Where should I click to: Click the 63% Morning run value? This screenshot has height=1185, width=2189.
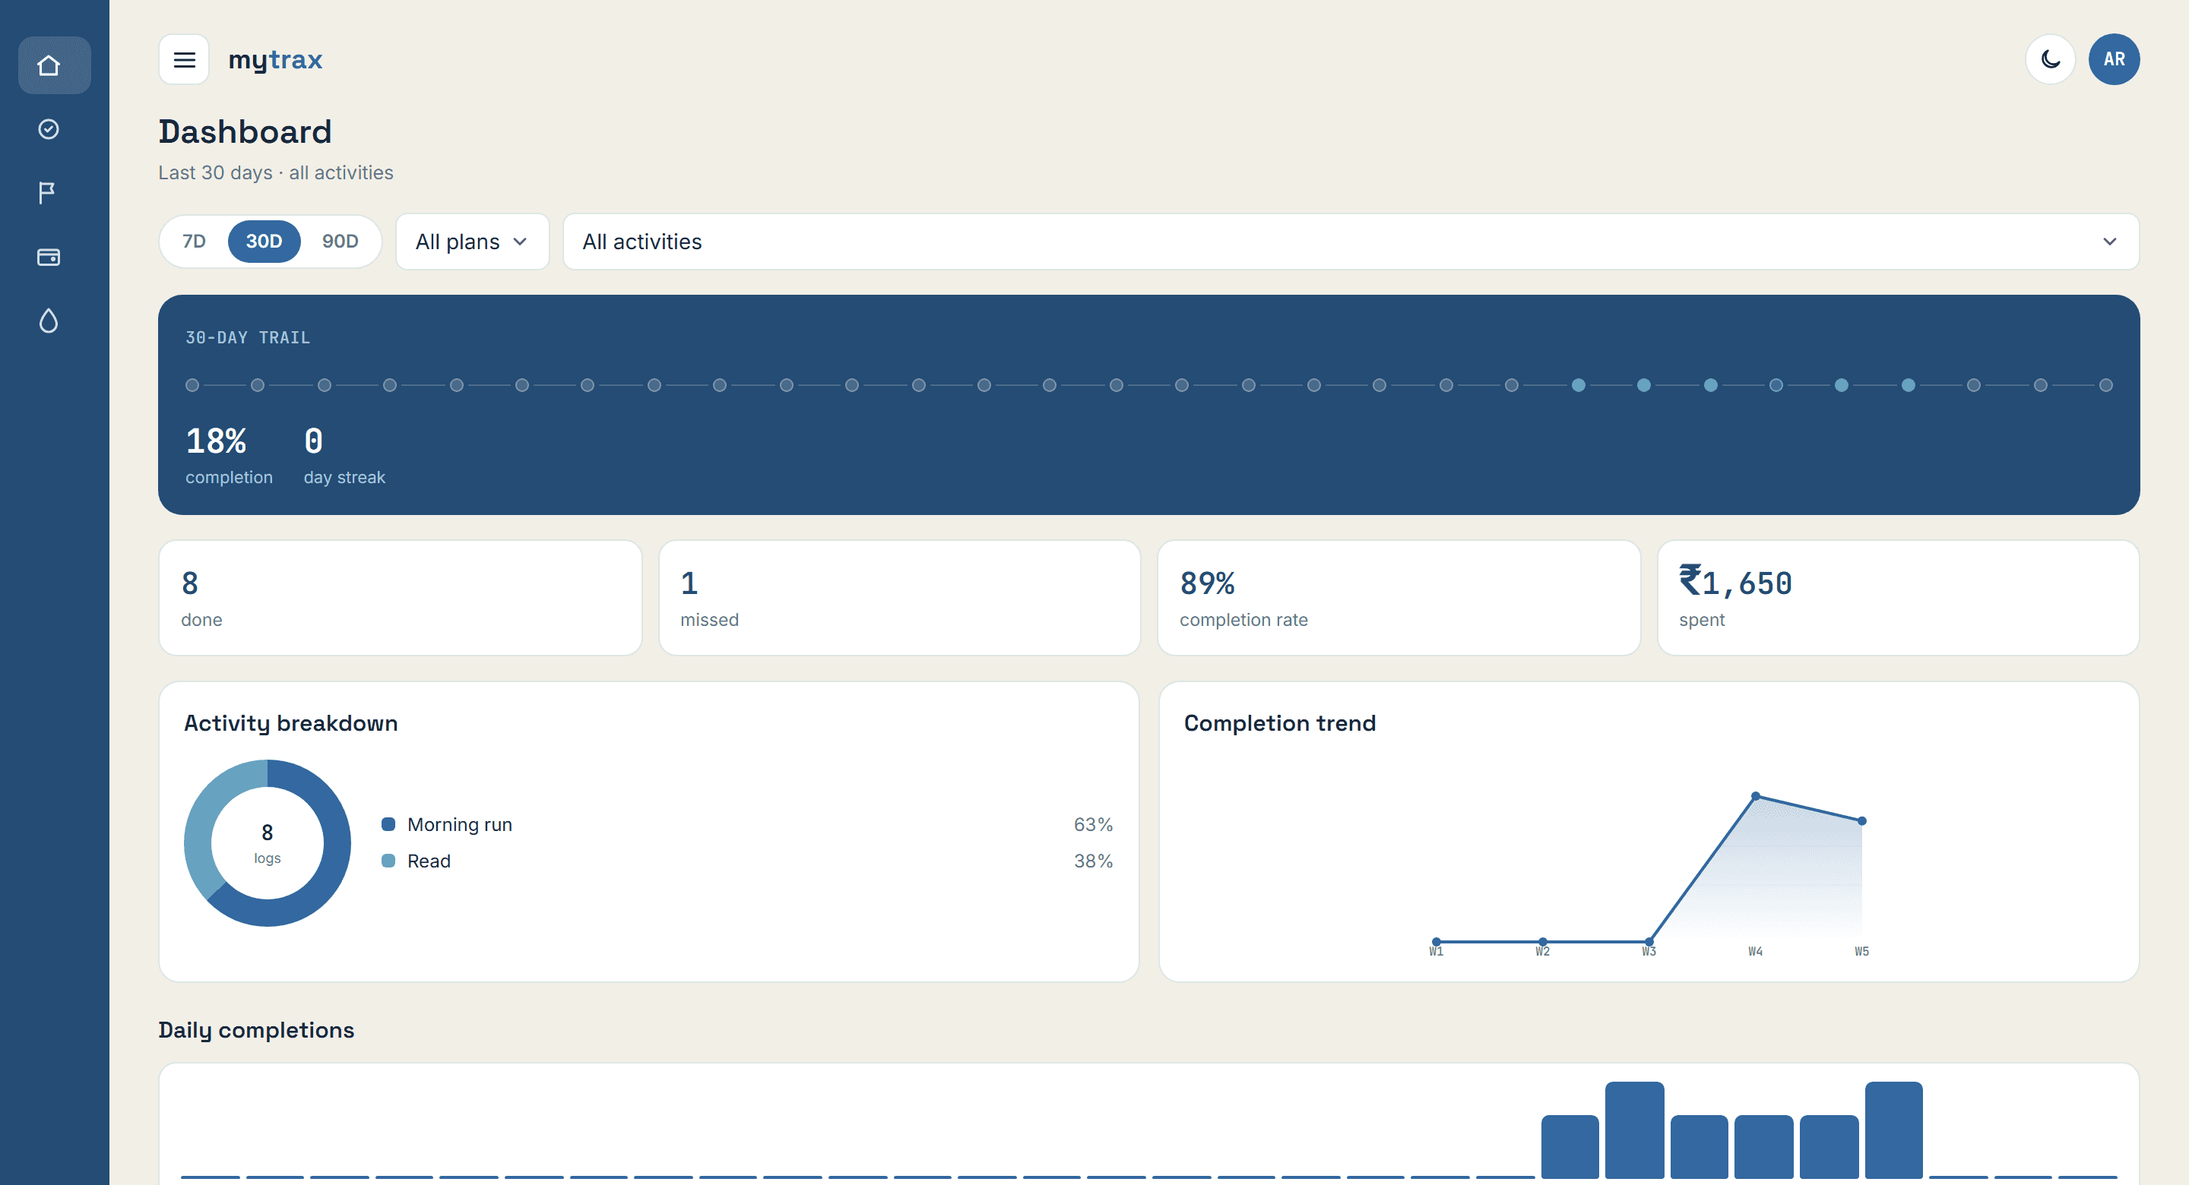pos(1093,825)
